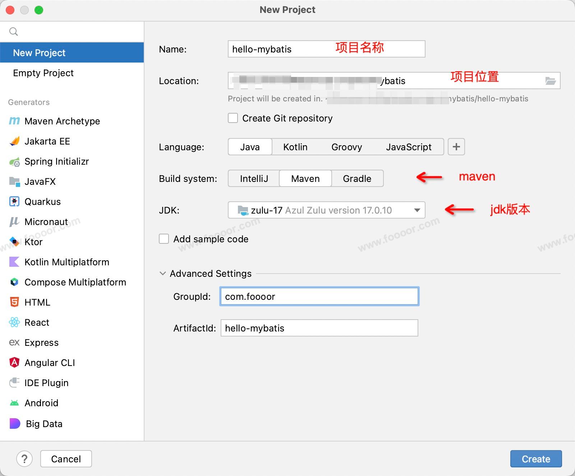Switch to Empty Project in sidebar

pyautogui.click(x=43, y=73)
